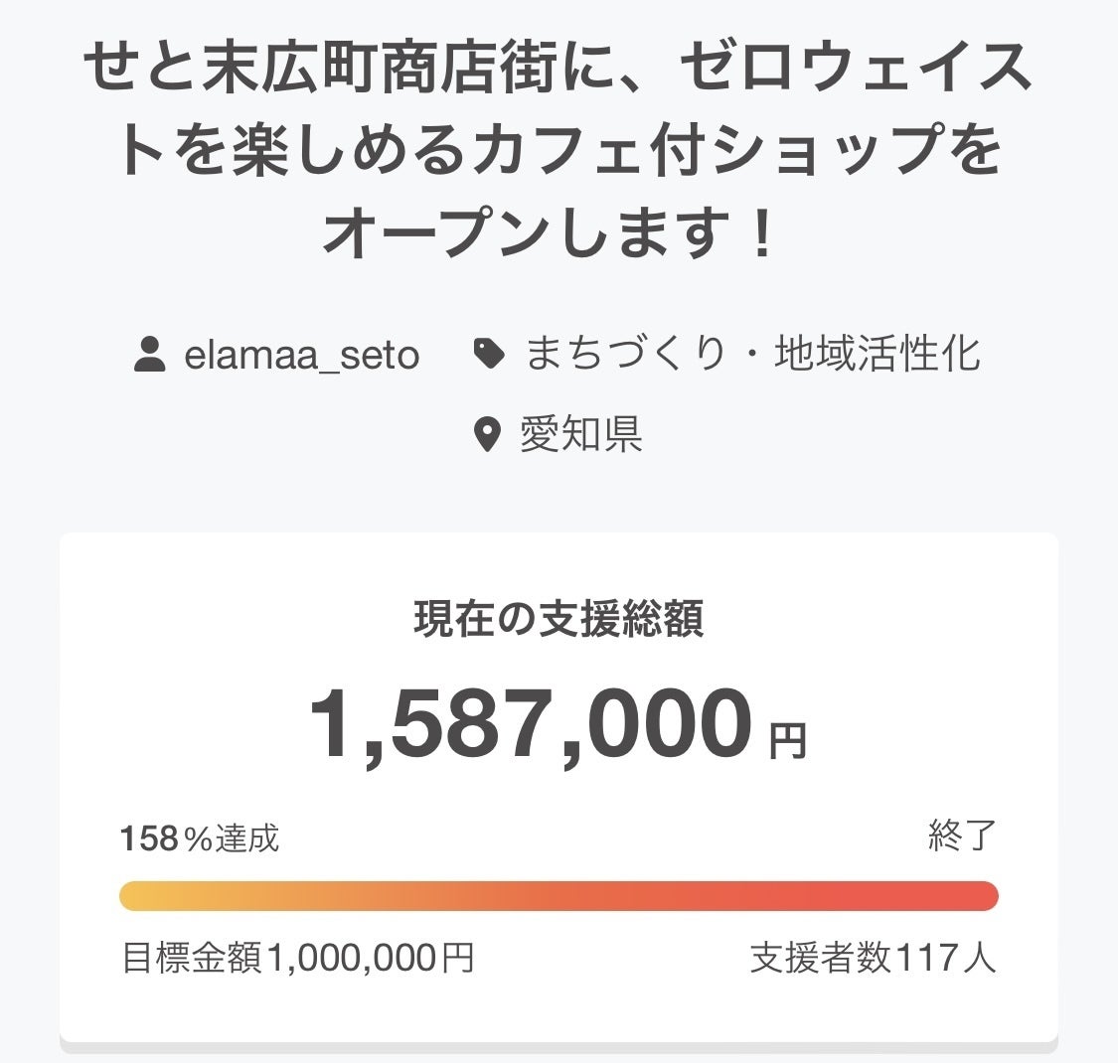Click the 終了 status label
This screenshot has height=1063, width=1118.
pos(961,836)
